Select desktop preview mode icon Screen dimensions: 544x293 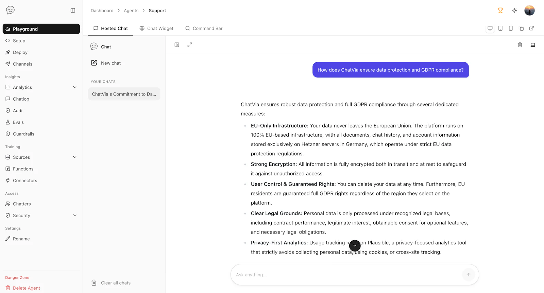pos(490,28)
